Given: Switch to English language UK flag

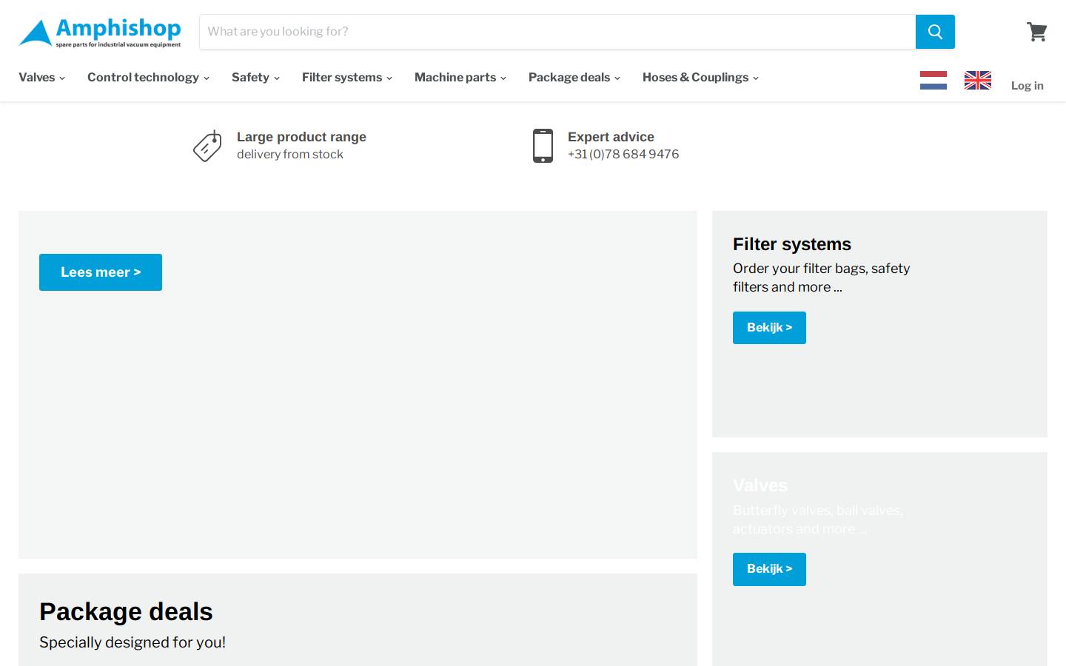Looking at the screenshot, I should [978, 80].
